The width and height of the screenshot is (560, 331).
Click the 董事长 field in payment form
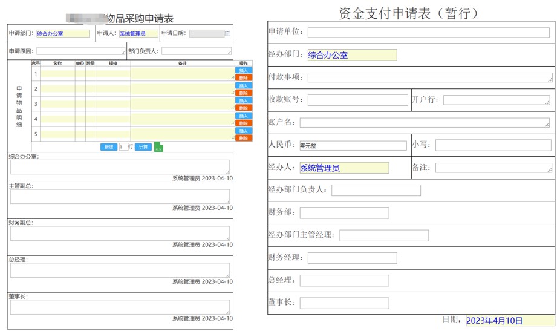point(344,303)
